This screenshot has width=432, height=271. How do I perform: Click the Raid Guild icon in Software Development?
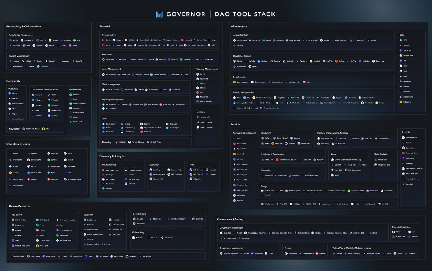point(235,143)
